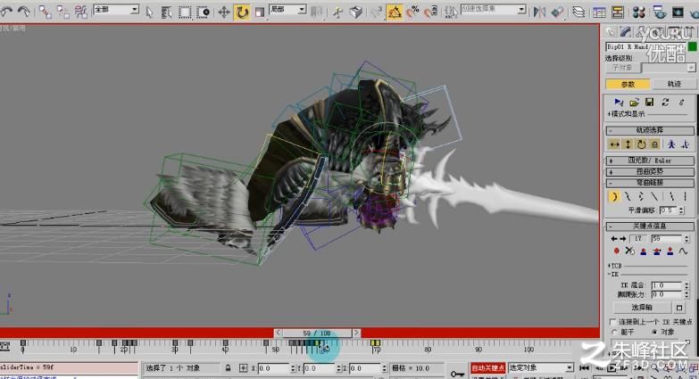Click the 子对象 sub-object button
The width and height of the screenshot is (699, 379).
click(622, 68)
